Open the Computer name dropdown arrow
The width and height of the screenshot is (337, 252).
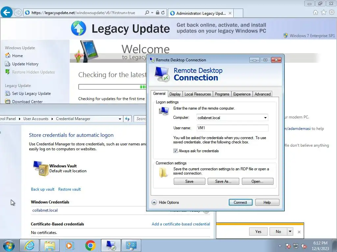[266, 118]
